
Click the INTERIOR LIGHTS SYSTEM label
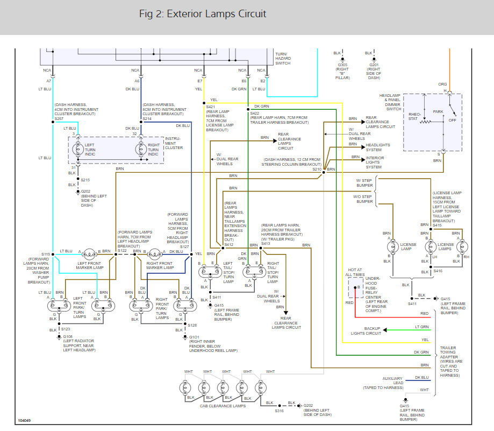(x=375, y=162)
